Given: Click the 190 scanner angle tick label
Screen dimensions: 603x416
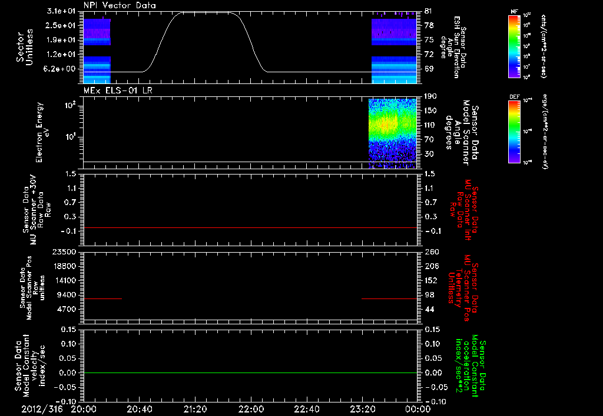Looking at the screenshot, I should coord(430,96).
